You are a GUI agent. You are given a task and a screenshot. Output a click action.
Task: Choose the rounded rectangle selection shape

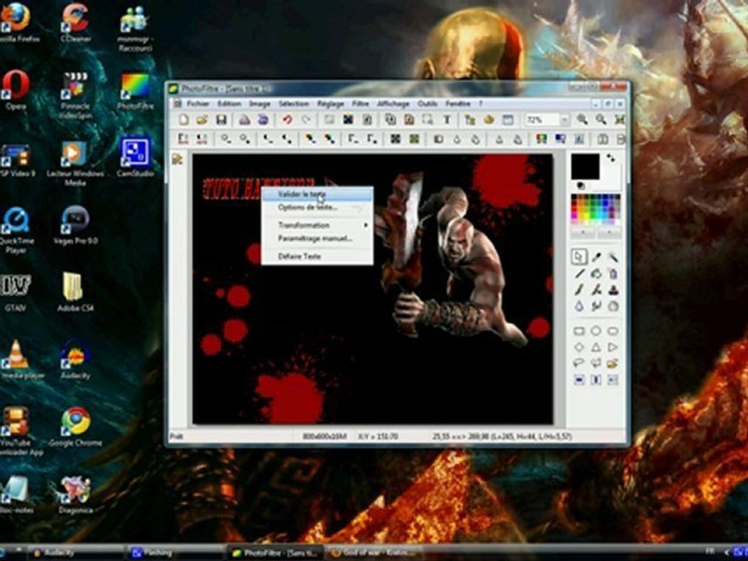click(x=613, y=331)
